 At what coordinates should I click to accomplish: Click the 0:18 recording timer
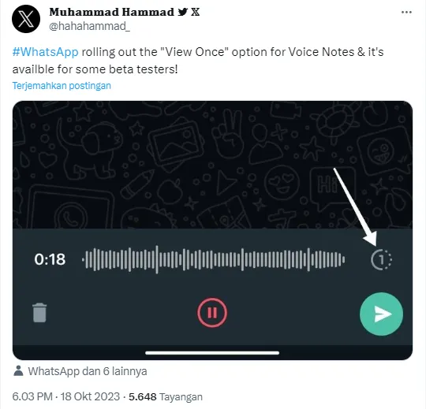coord(50,259)
